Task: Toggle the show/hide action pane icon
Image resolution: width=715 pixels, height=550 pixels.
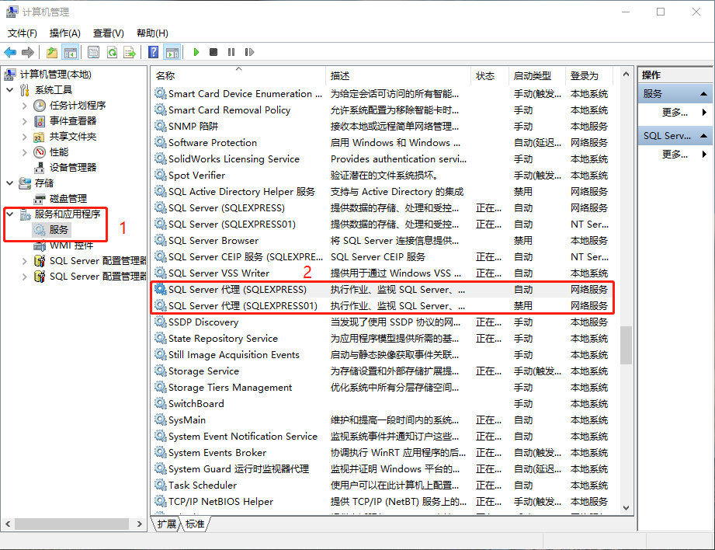Action: 172,53
